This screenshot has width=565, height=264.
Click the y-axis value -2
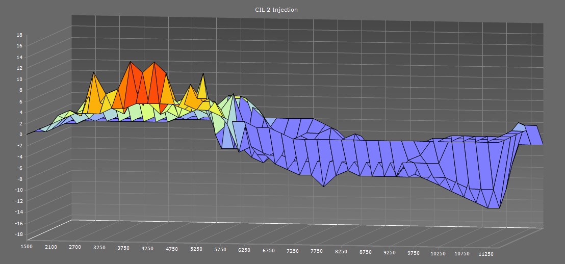point(20,145)
